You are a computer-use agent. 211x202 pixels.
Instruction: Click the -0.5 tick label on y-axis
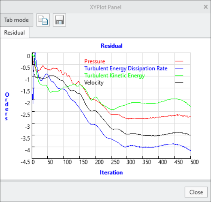(25, 68)
